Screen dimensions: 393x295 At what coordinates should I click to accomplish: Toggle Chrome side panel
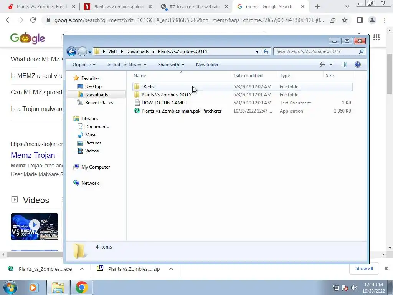click(x=360, y=20)
